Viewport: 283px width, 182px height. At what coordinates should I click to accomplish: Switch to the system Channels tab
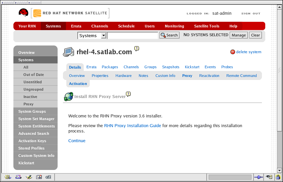[x=131, y=67]
